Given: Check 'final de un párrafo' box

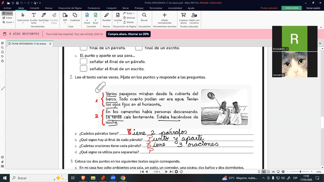Looking at the screenshot, I should click(x=84, y=48).
